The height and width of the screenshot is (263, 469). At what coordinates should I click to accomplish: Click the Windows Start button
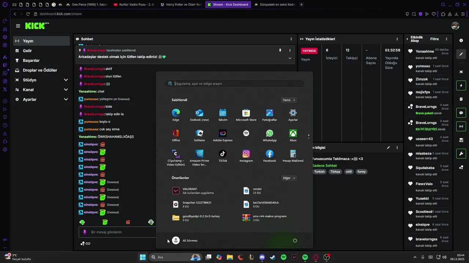pos(143,257)
